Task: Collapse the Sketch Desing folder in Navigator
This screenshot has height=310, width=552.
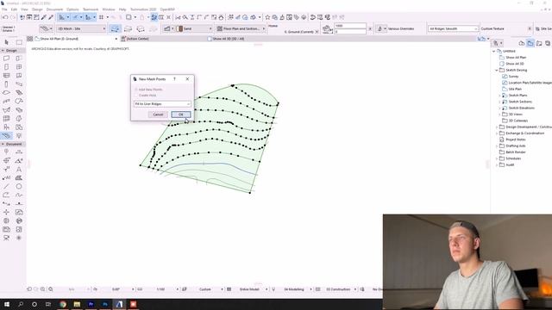Action: click(497, 71)
